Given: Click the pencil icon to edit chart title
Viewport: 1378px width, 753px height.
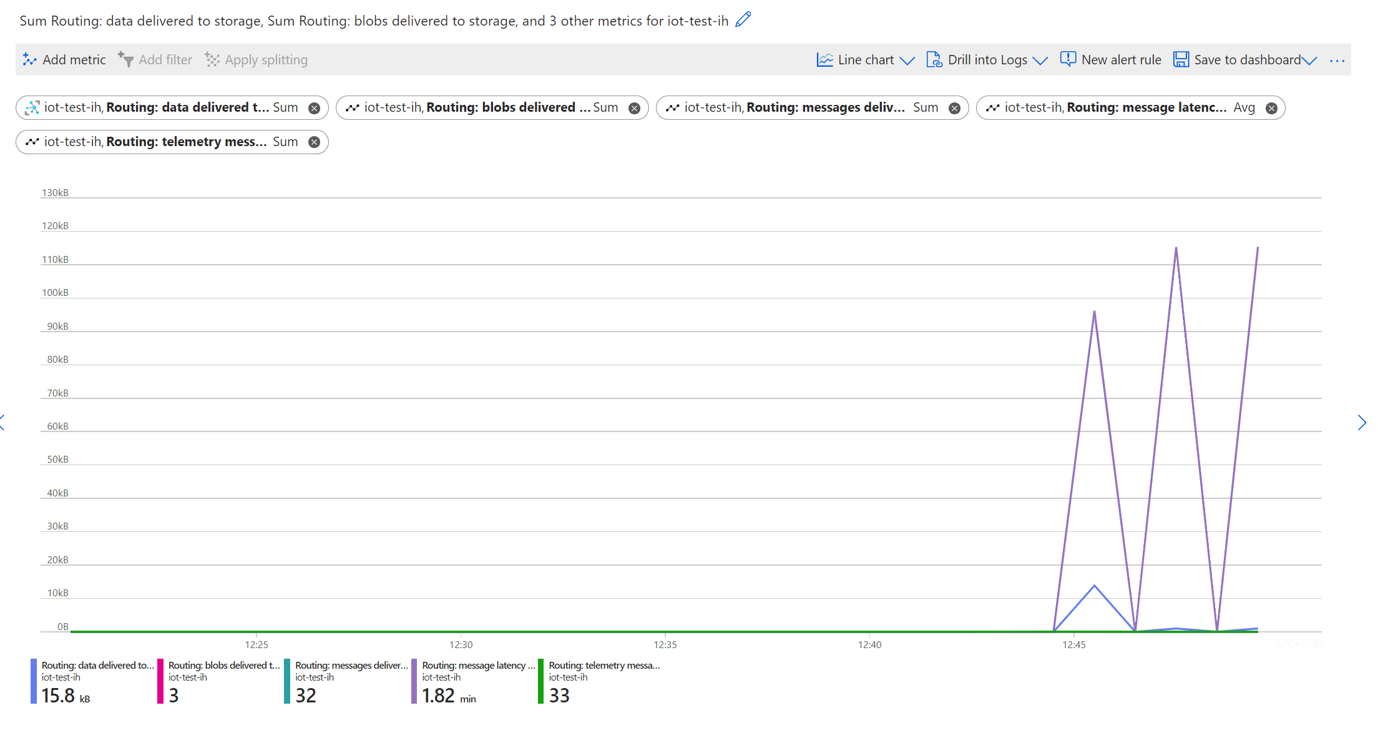Looking at the screenshot, I should 743,20.
